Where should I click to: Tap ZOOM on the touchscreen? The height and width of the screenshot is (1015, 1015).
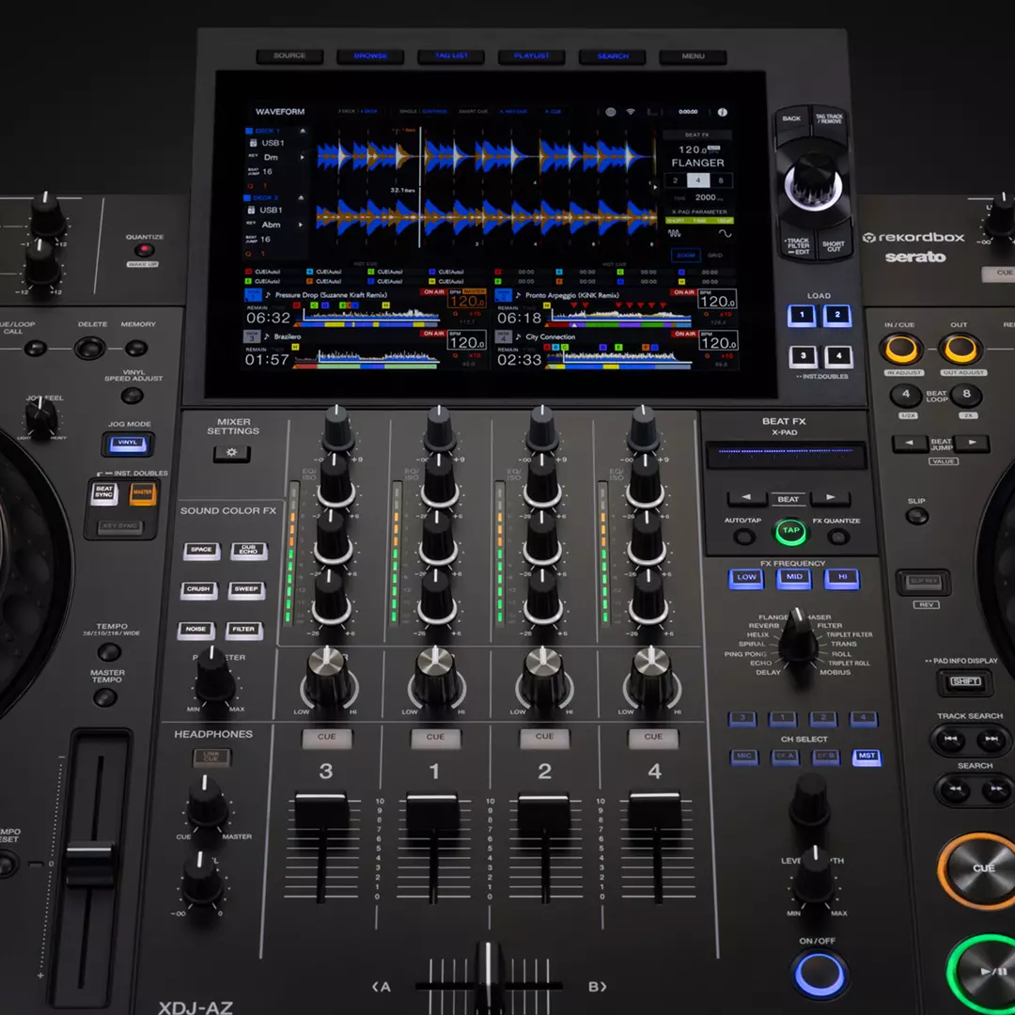pos(685,255)
